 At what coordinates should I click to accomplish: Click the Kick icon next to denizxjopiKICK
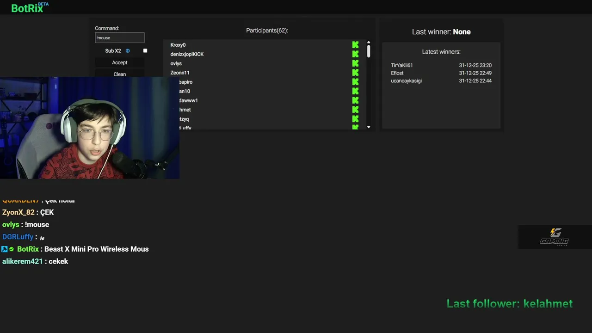click(x=355, y=54)
